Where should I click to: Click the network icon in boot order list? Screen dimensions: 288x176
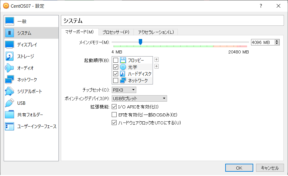click(x=123, y=80)
